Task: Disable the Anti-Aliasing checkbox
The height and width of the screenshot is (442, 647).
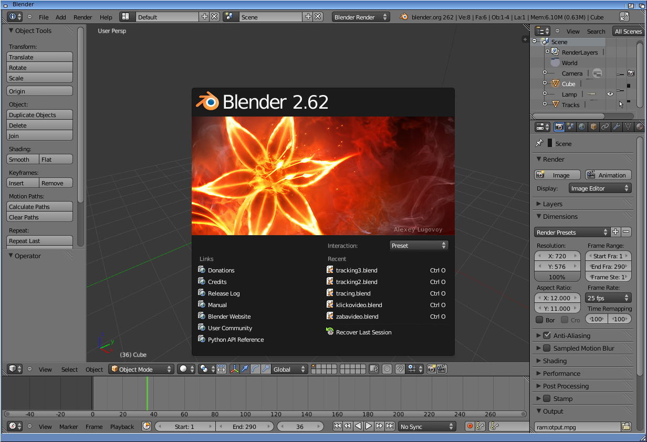Action: pos(547,335)
